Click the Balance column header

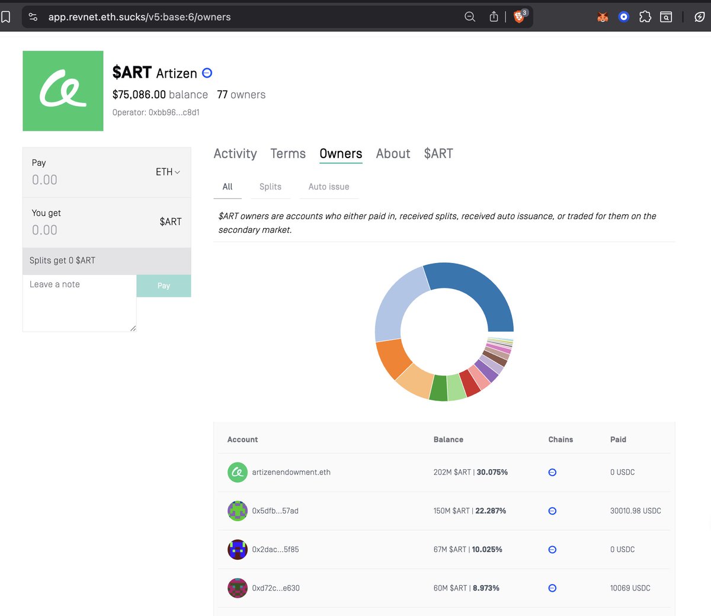pos(449,439)
